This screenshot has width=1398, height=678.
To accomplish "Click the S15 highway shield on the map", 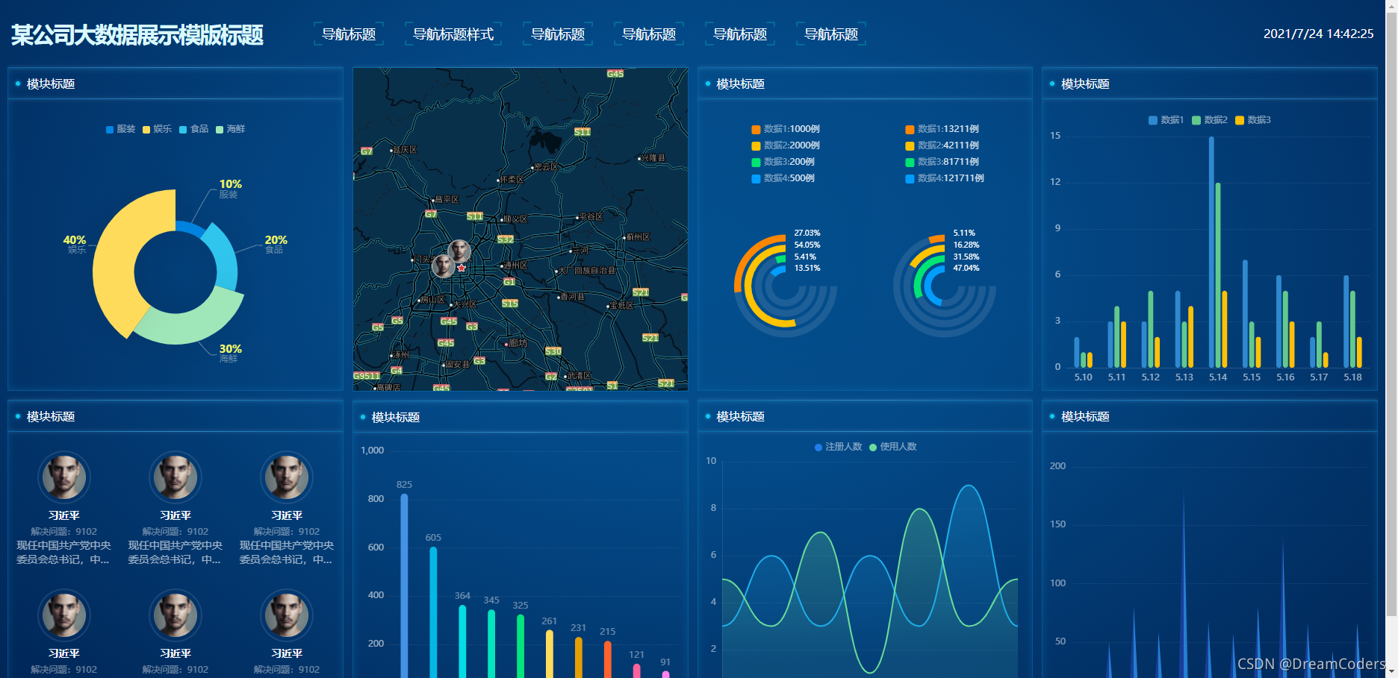I will point(510,304).
